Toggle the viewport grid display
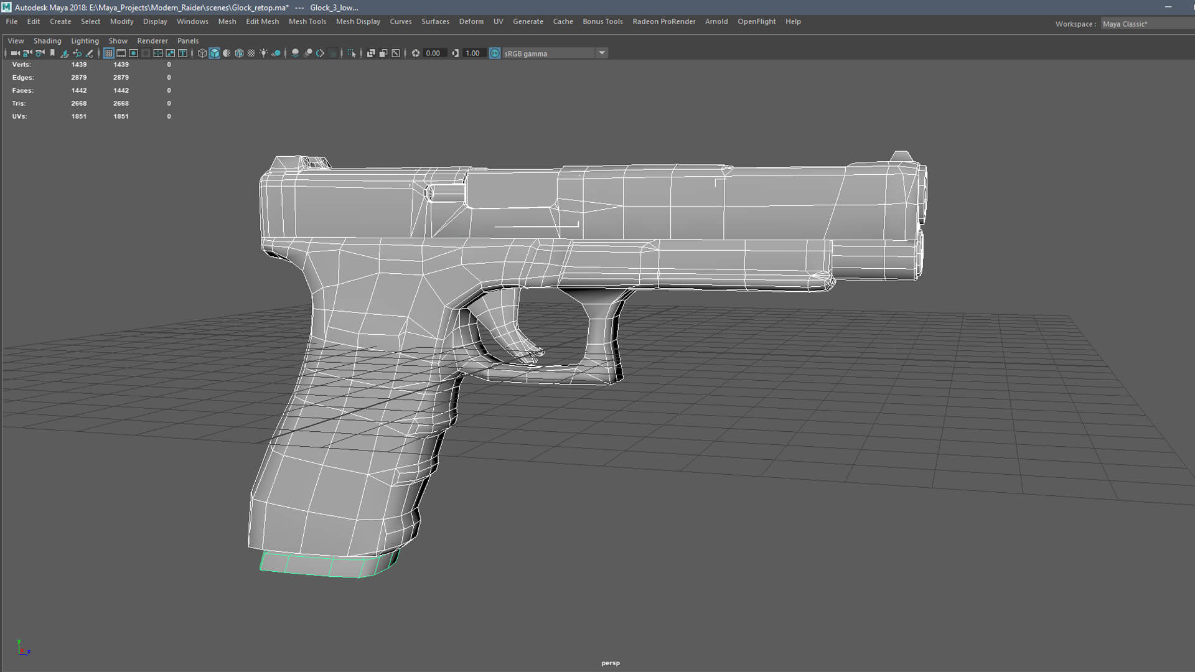This screenshot has height=672, width=1195. [x=108, y=54]
